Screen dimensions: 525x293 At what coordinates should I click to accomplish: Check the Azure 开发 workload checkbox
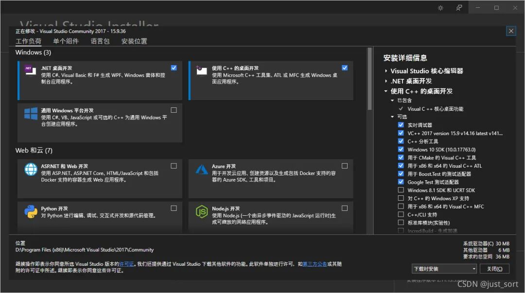pos(345,166)
